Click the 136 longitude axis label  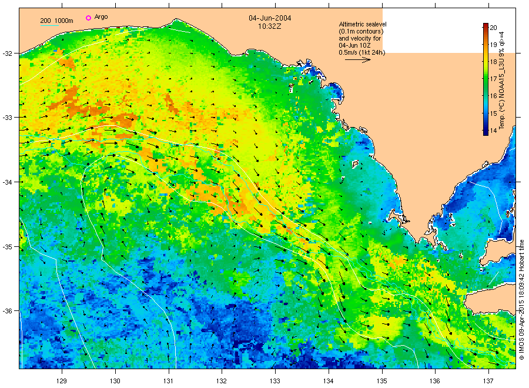click(x=435, y=381)
